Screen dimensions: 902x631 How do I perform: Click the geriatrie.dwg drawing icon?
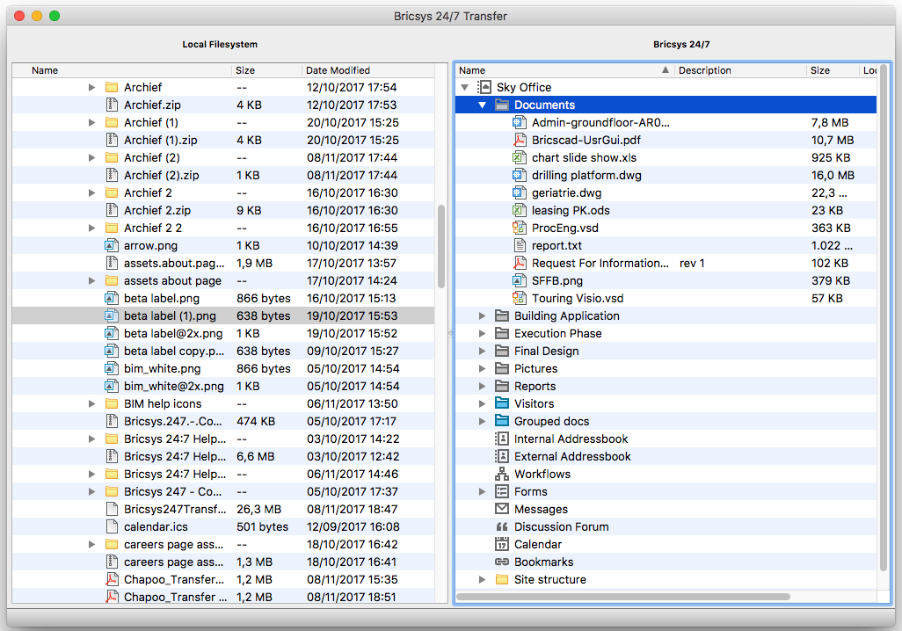(x=520, y=192)
